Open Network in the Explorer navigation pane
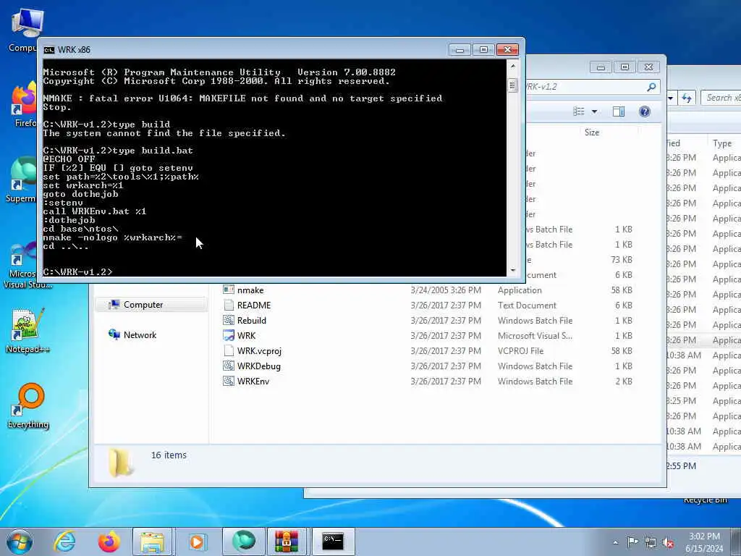Image resolution: width=741 pixels, height=556 pixels. (x=140, y=334)
